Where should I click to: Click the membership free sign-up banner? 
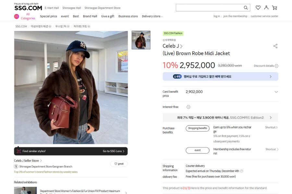[x=220, y=77]
